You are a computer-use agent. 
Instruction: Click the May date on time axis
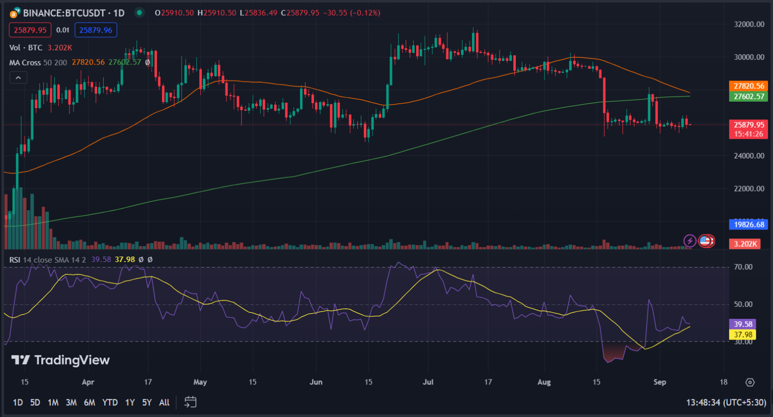coord(200,382)
